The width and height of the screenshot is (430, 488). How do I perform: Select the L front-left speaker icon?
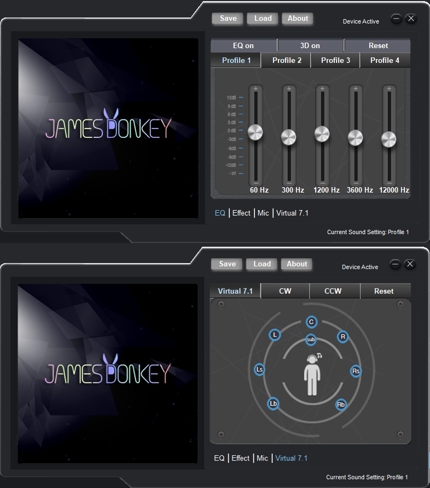275,335
